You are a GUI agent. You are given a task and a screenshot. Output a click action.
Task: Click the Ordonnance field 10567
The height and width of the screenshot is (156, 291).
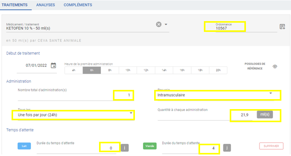pos(246,28)
